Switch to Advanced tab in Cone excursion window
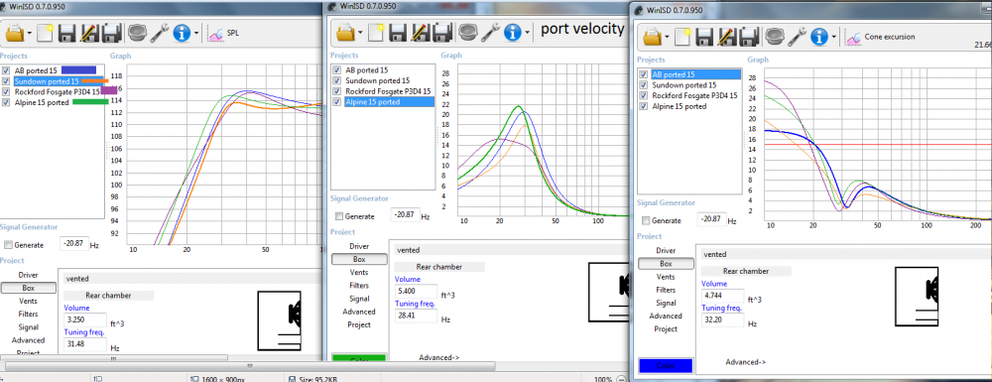992x382 pixels. point(666,316)
